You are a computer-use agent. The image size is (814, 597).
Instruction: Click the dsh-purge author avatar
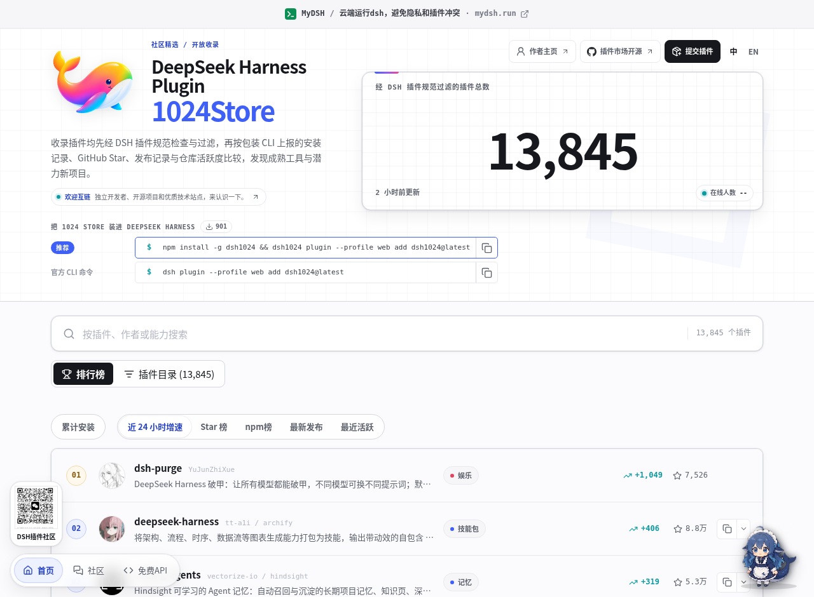point(112,476)
